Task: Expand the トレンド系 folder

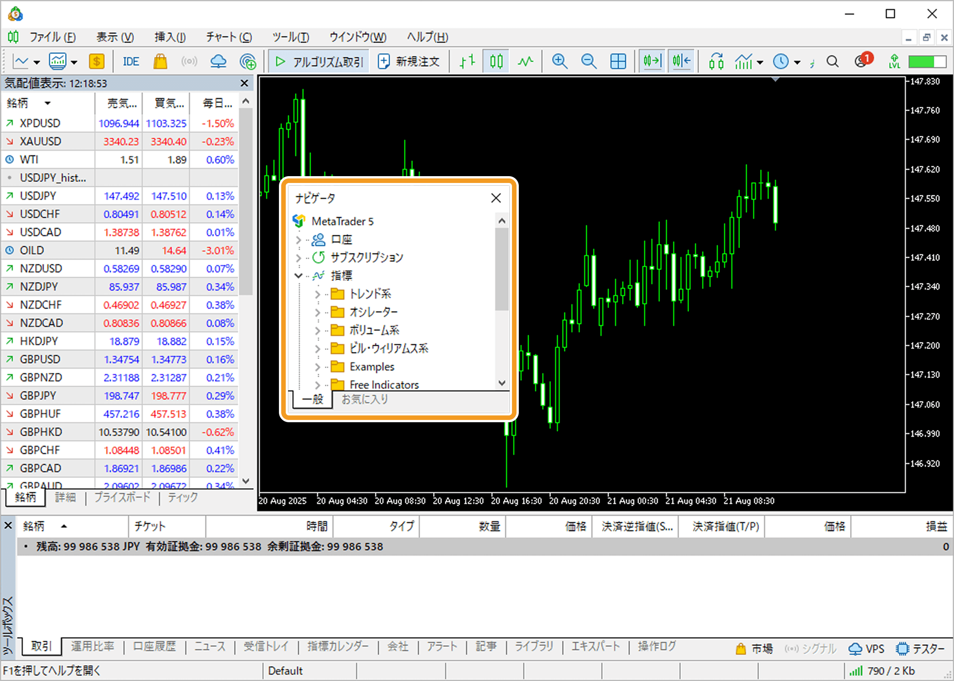Action: [x=318, y=294]
